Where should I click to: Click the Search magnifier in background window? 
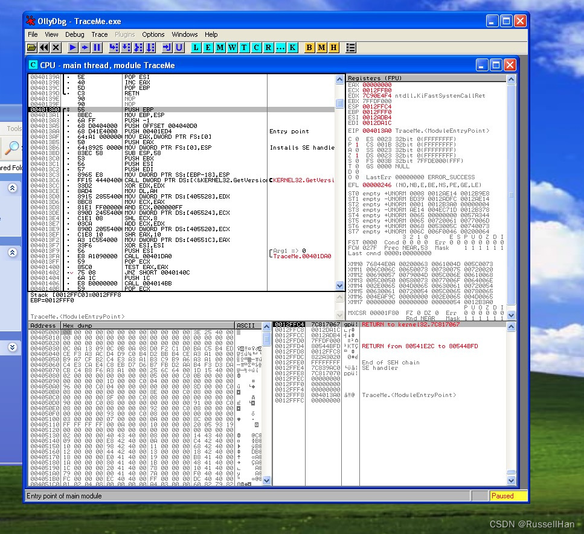(11, 148)
